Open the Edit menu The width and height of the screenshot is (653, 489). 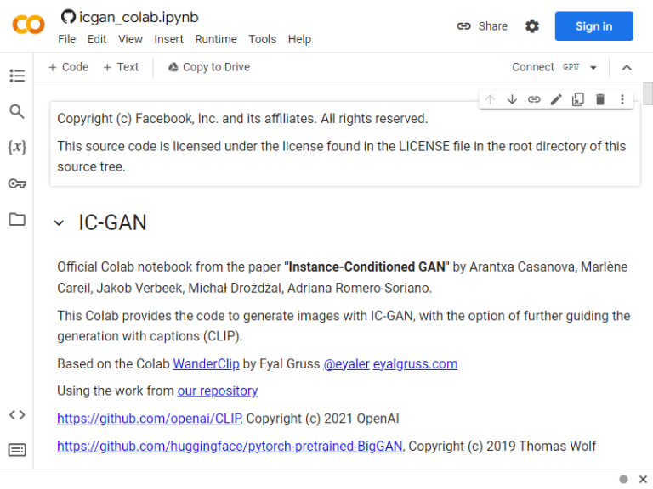pos(97,39)
